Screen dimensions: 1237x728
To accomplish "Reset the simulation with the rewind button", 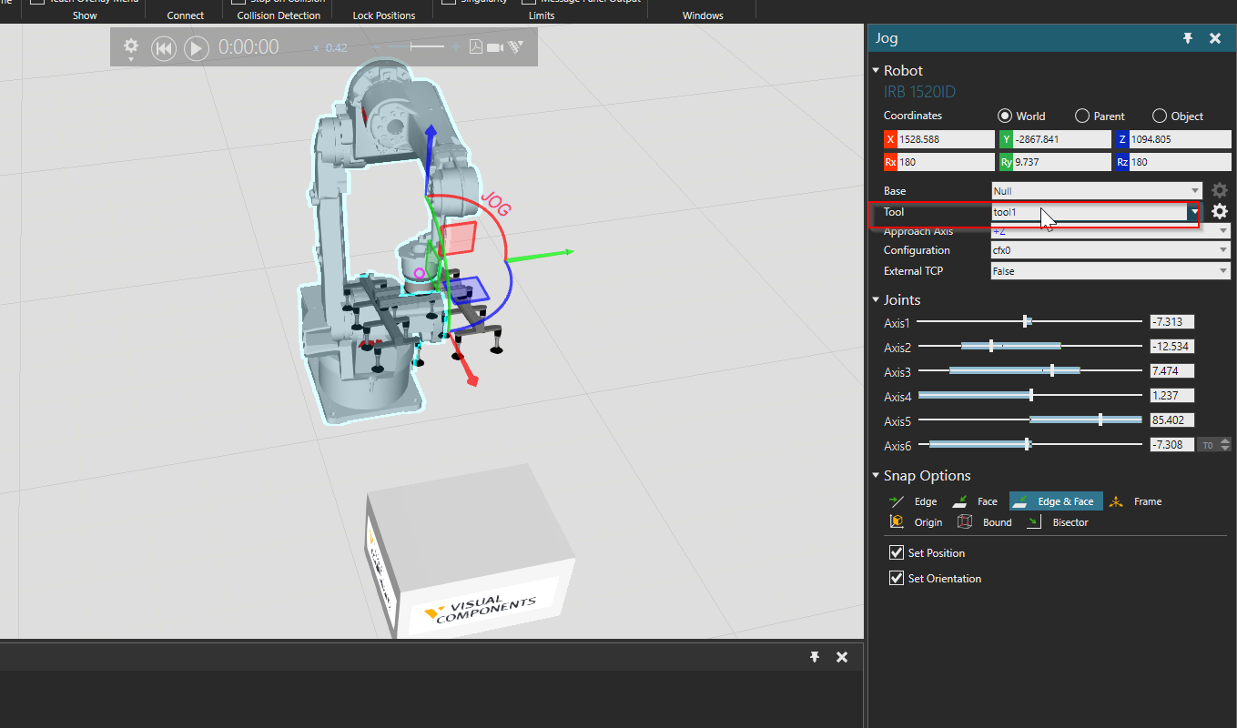I will [x=163, y=48].
